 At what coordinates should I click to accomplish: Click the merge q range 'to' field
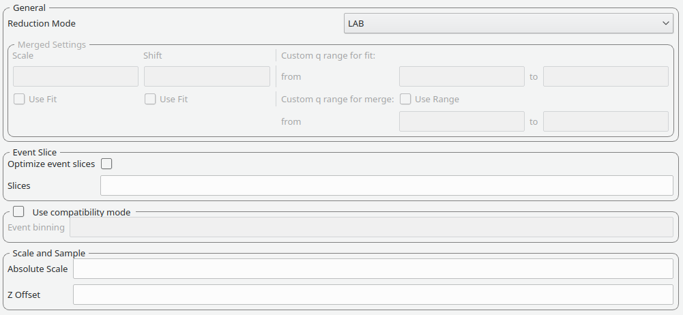[605, 121]
